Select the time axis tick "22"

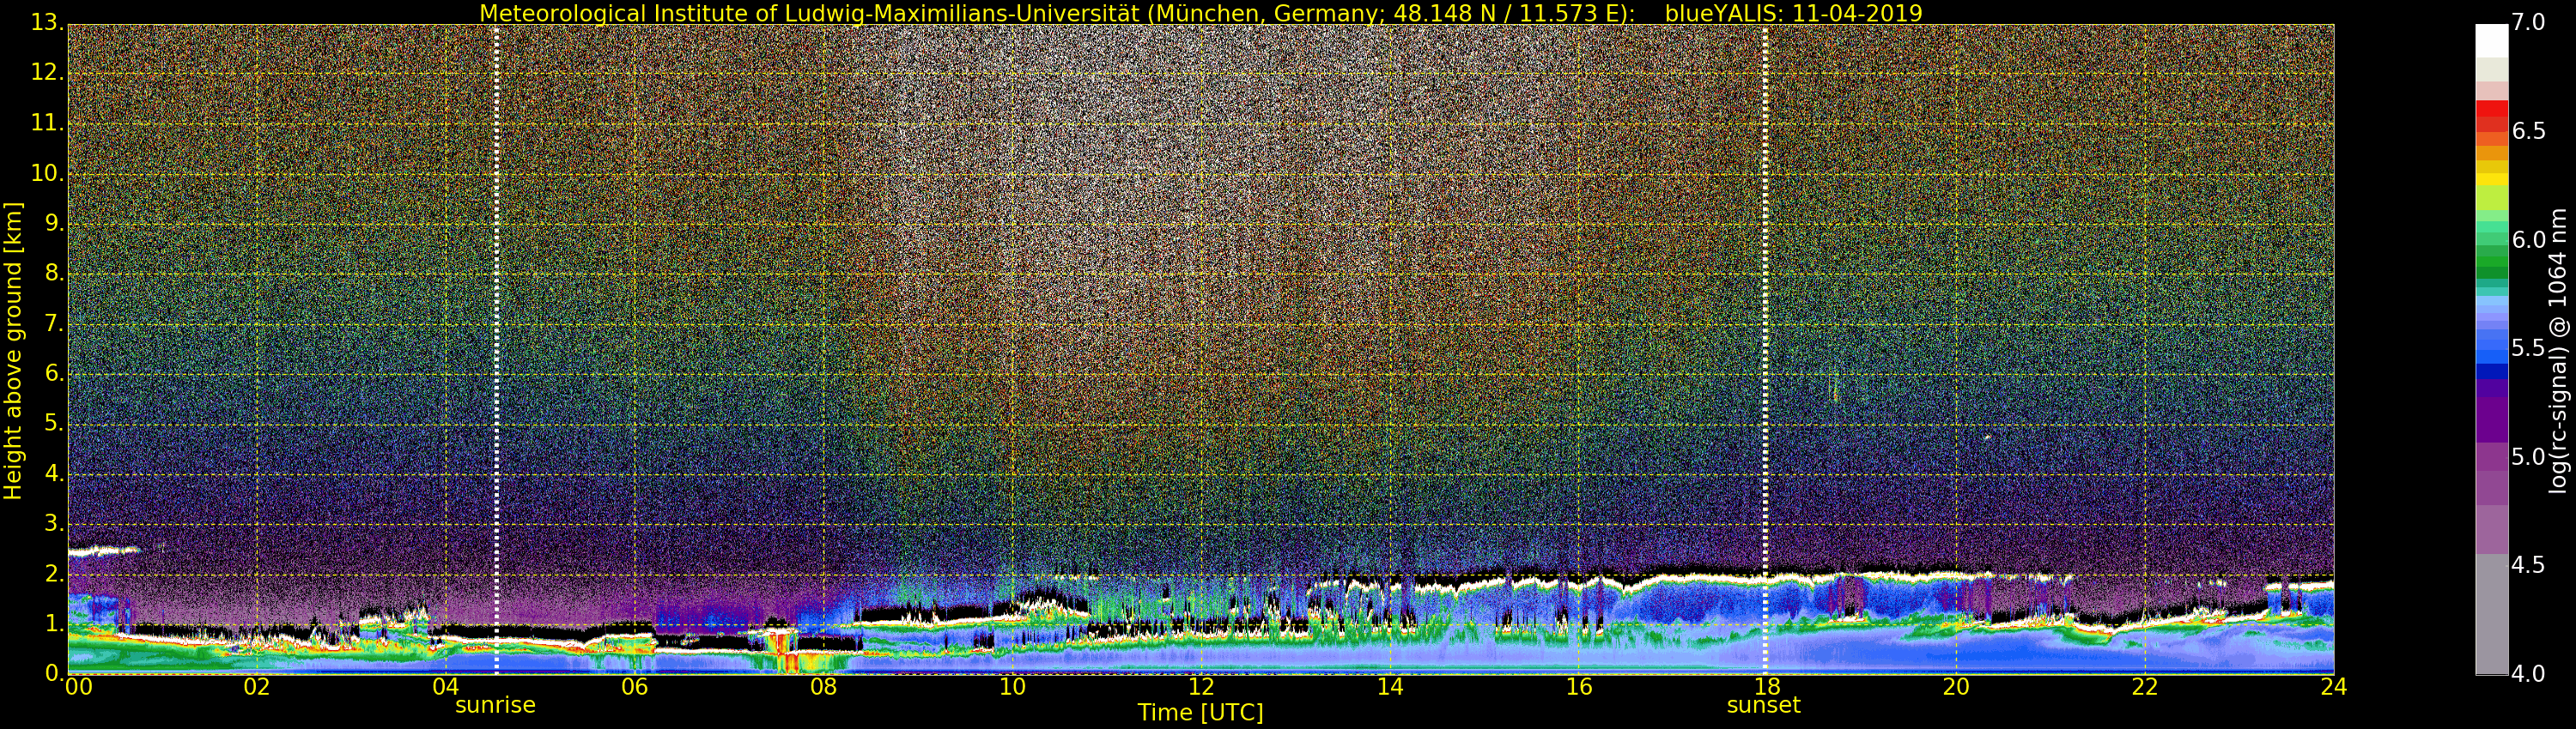click(x=2145, y=687)
